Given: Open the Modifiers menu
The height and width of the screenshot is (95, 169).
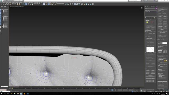Looking at the screenshot, I should pyautogui.click(x=21, y=2).
